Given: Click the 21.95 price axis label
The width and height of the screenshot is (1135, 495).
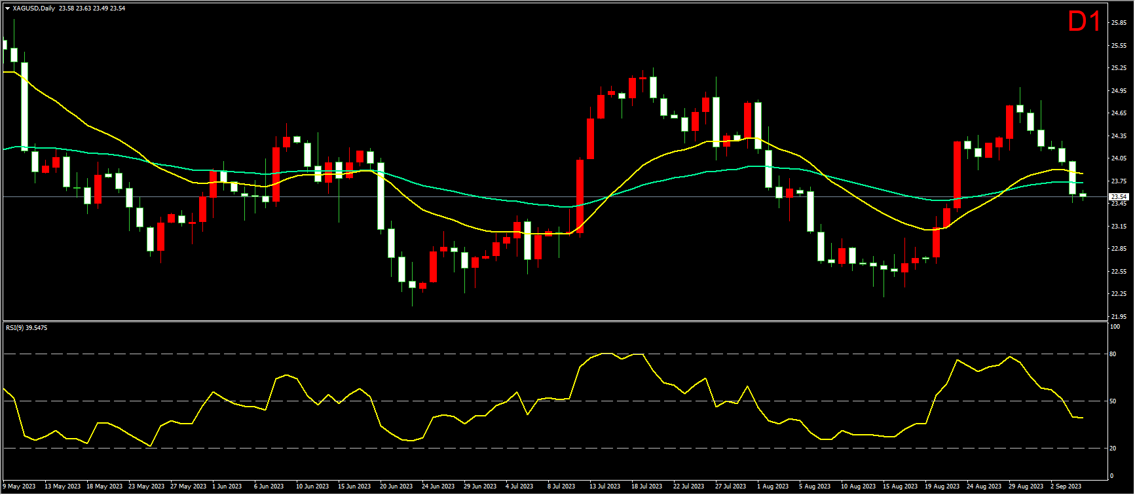Looking at the screenshot, I should coord(1119,317).
